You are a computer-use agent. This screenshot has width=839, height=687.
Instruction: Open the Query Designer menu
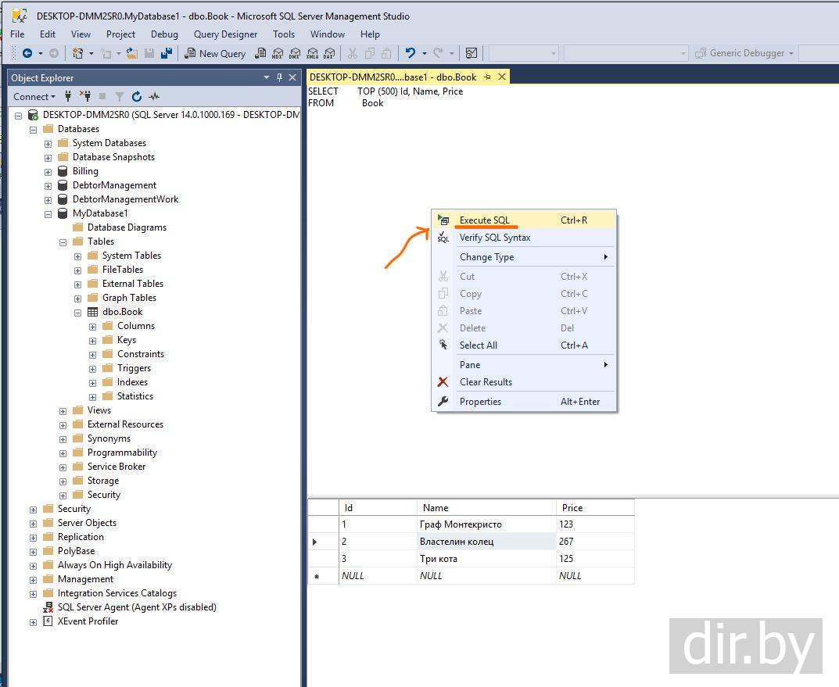coord(225,34)
